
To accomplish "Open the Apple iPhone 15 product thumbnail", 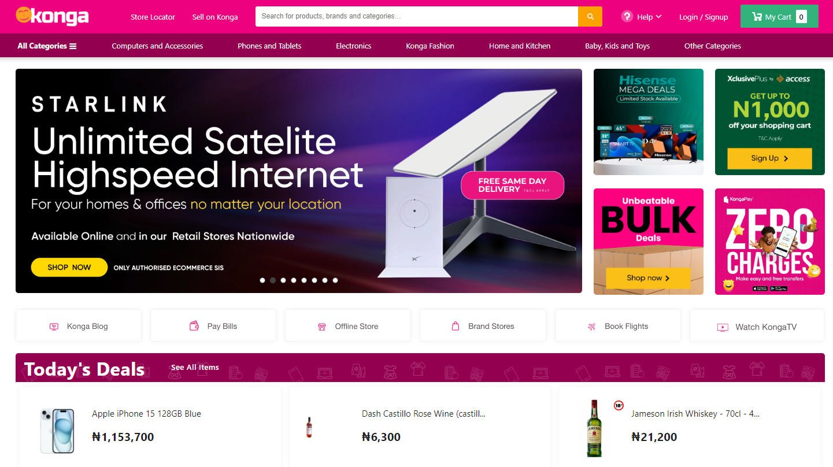I will point(57,431).
